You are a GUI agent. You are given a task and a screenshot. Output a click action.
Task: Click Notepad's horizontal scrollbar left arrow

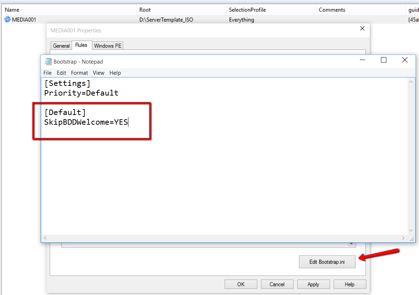45,238
